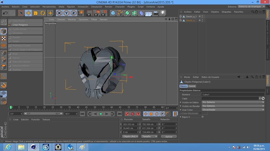Image resolution: width=270 pixels, height=151 pixels.
Task: Click the Aplicar button
Action: (x=169, y=137)
